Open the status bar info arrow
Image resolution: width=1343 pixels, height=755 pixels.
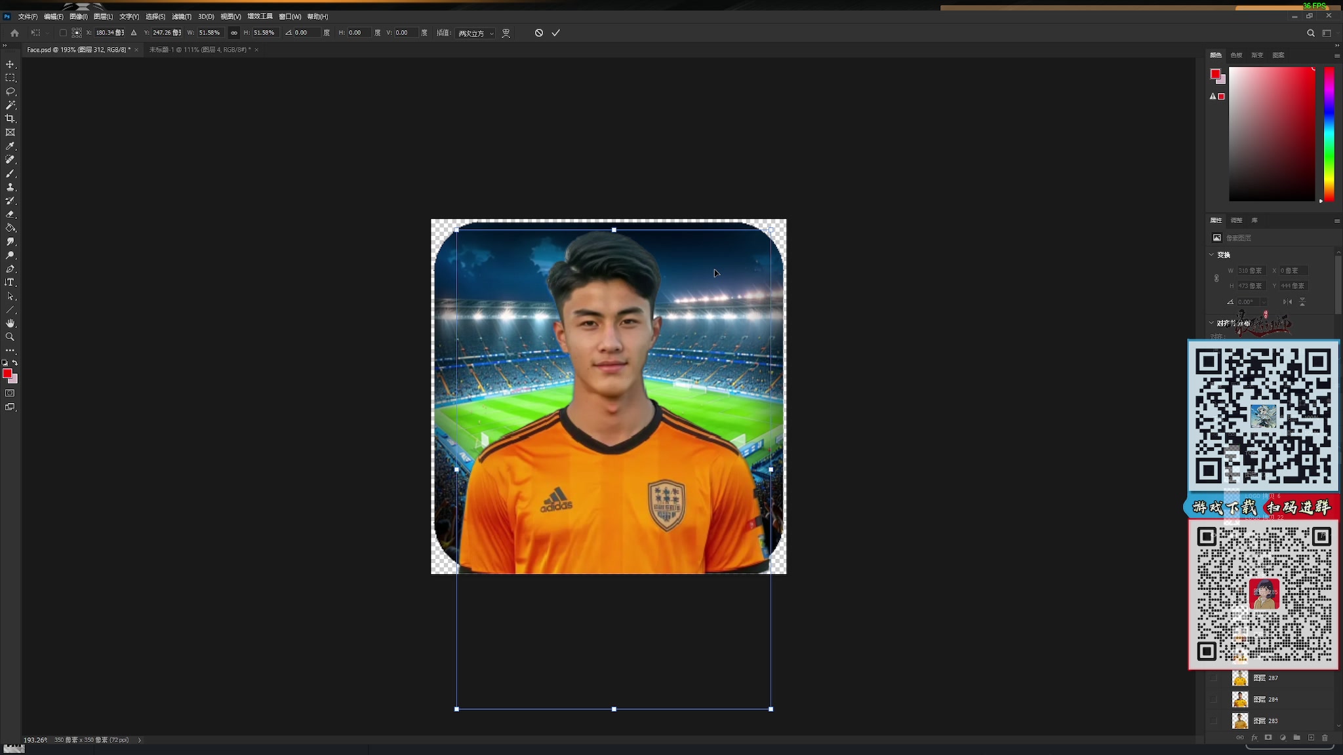point(140,740)
